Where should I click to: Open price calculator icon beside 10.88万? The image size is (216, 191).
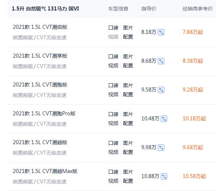(164, 176)
